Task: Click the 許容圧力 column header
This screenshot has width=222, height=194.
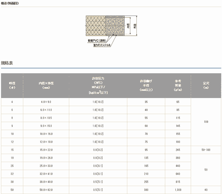Action: pos(98,85)
